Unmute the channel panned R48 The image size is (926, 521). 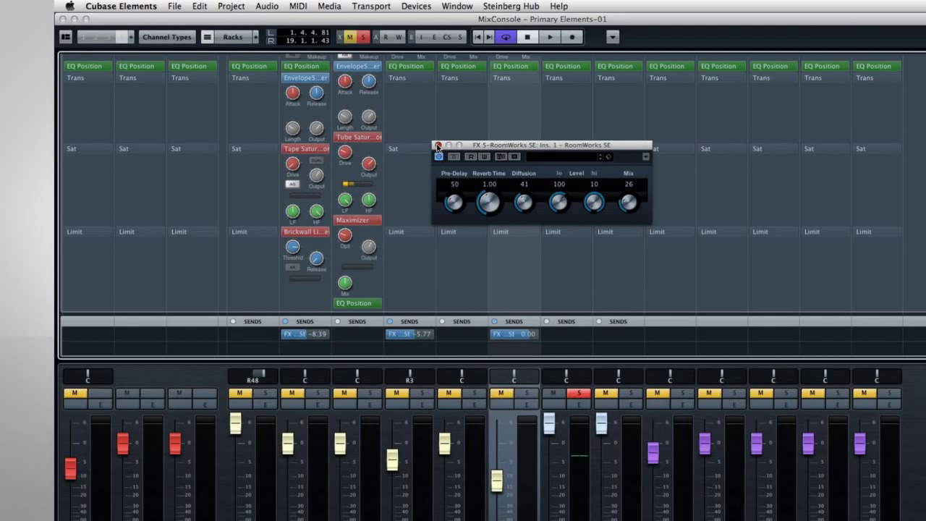pos(239,393)
